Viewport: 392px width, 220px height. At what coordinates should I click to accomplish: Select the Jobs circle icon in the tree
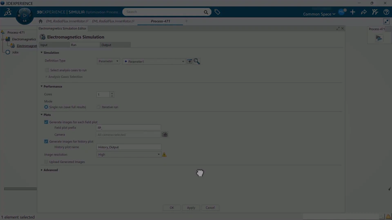click(x=8, y=52)
